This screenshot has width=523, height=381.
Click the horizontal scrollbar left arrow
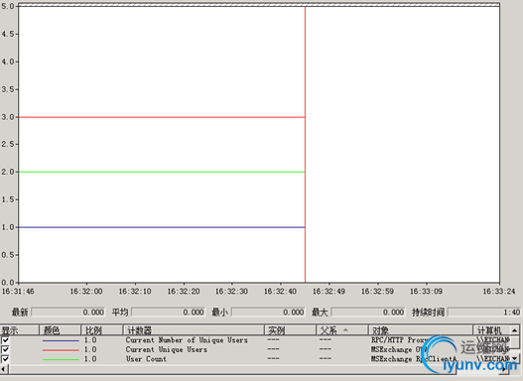(x=4, y=369)
